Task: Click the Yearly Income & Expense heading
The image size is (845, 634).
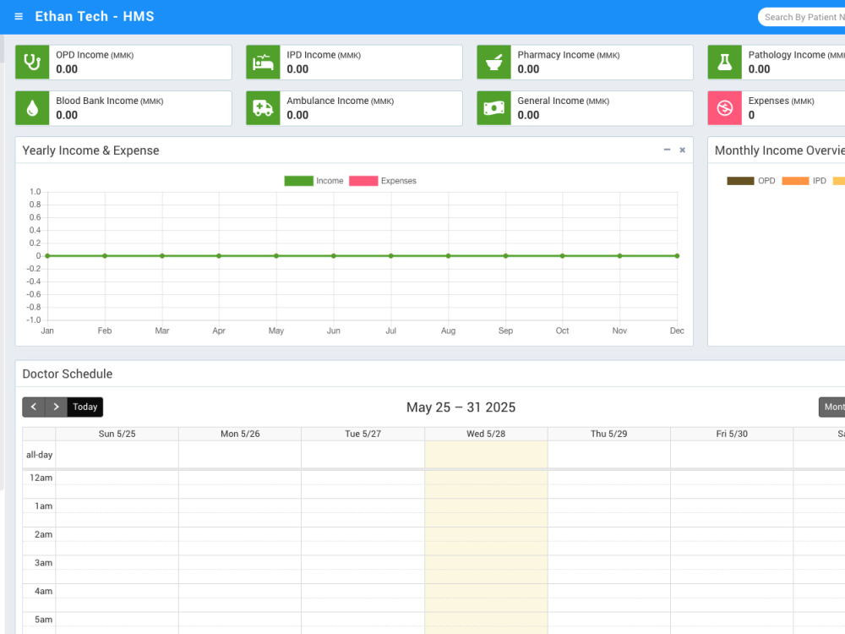Action: coord(90,150)
